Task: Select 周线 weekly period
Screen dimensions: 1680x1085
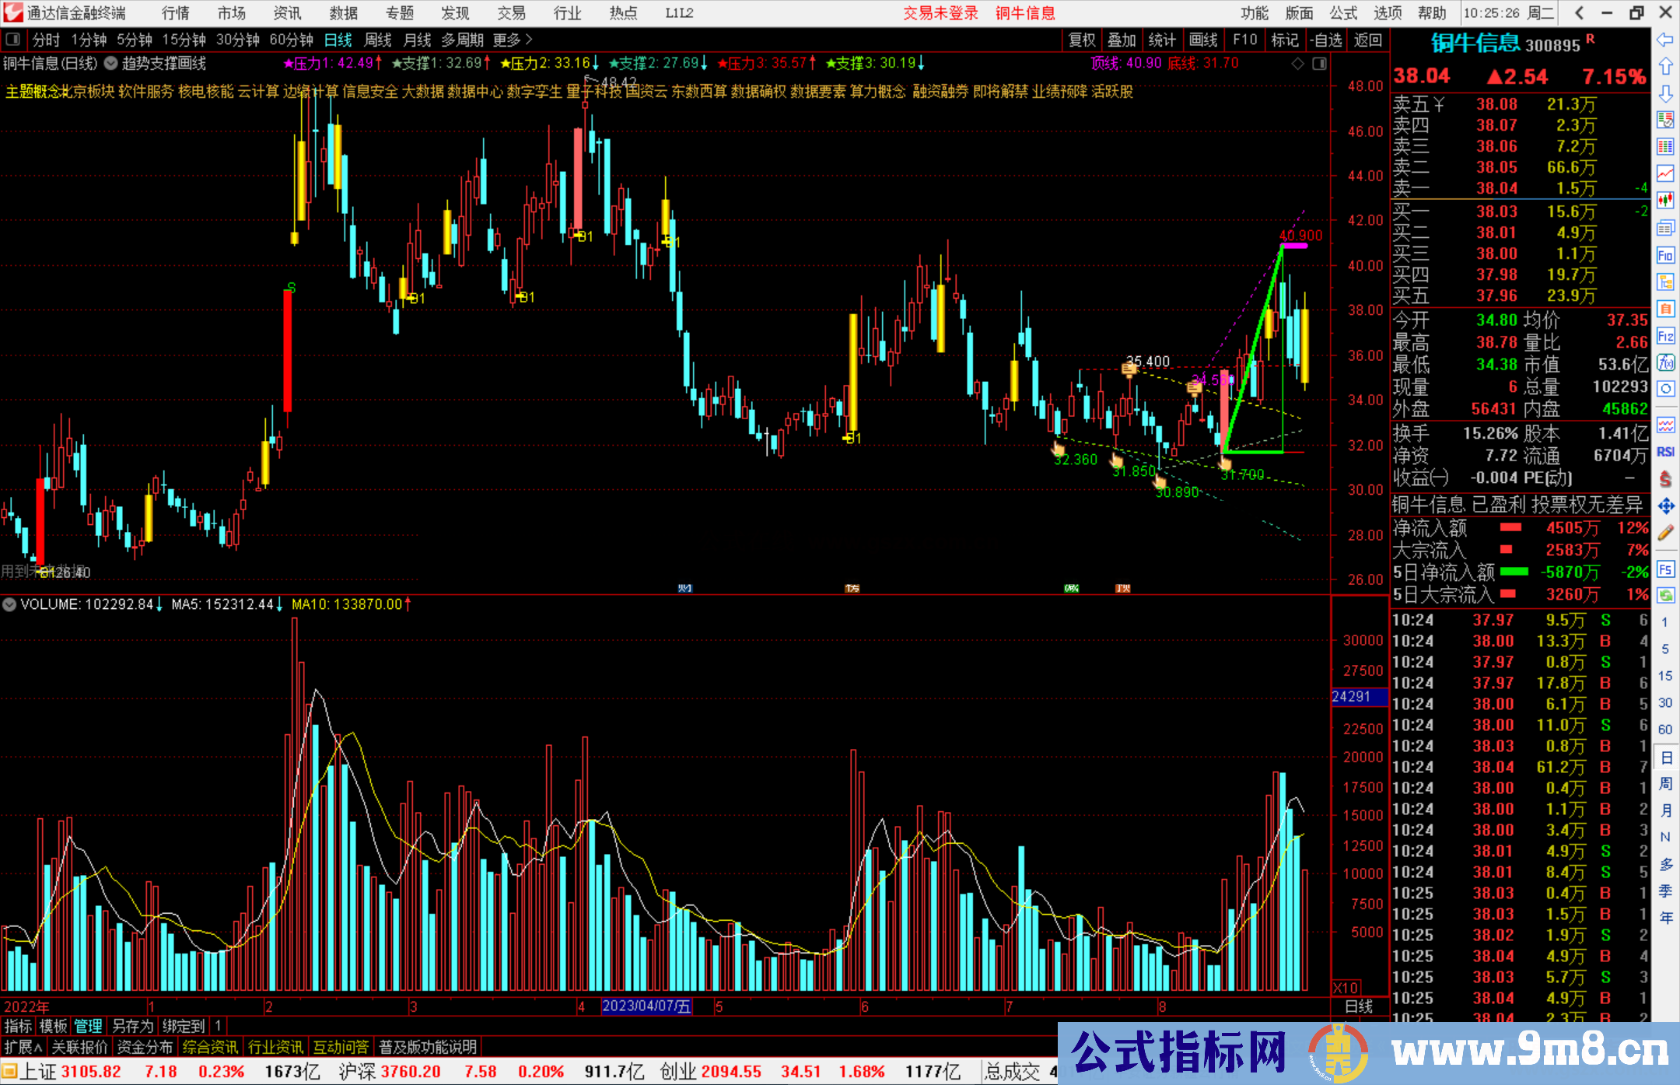Action: click(x=378, y=40)
